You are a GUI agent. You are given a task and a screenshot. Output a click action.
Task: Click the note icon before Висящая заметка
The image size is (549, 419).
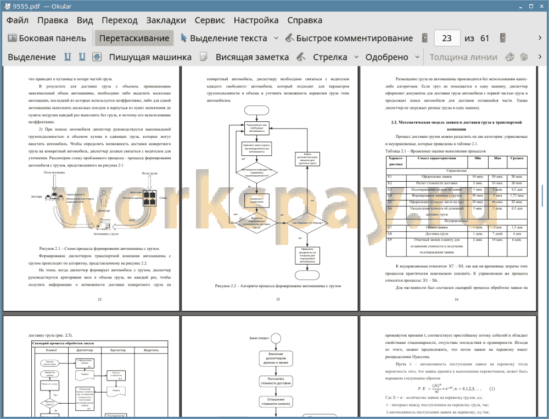(x=204, y=57)
